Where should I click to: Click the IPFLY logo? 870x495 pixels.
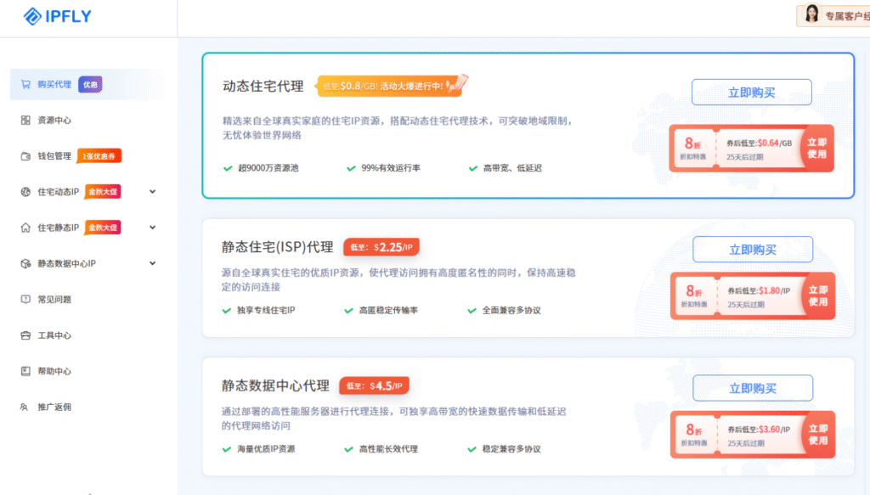[x=57, y=16]
